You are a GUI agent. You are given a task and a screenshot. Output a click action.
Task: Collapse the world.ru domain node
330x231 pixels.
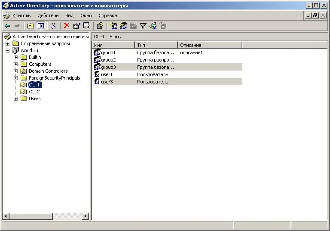pyautogui.click(x=7, y=50)
